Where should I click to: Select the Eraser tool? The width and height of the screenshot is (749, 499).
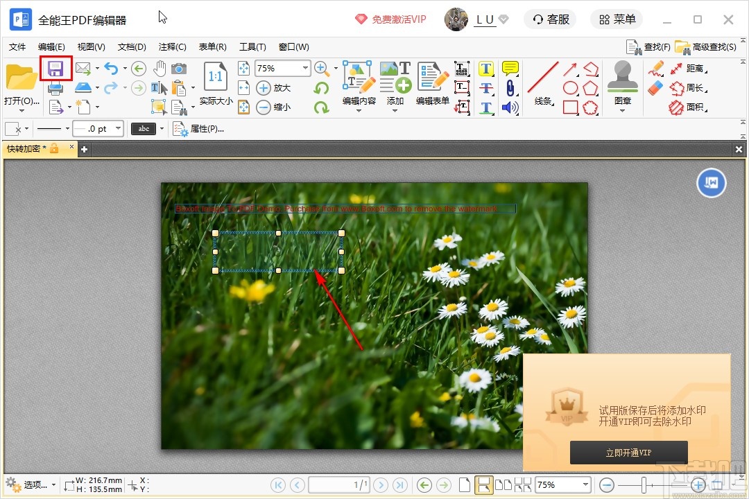(656, 88)
